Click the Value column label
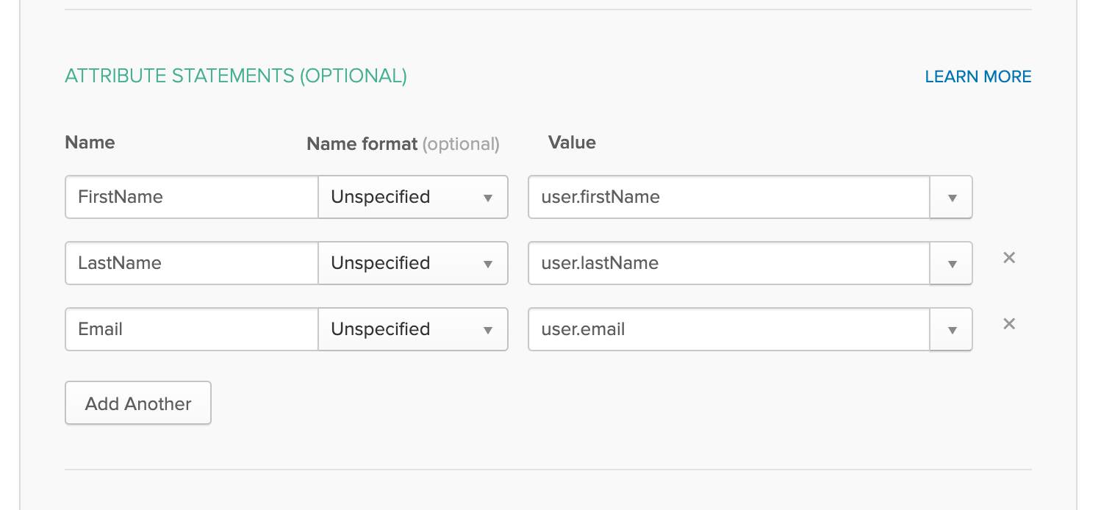 [572, 143]
